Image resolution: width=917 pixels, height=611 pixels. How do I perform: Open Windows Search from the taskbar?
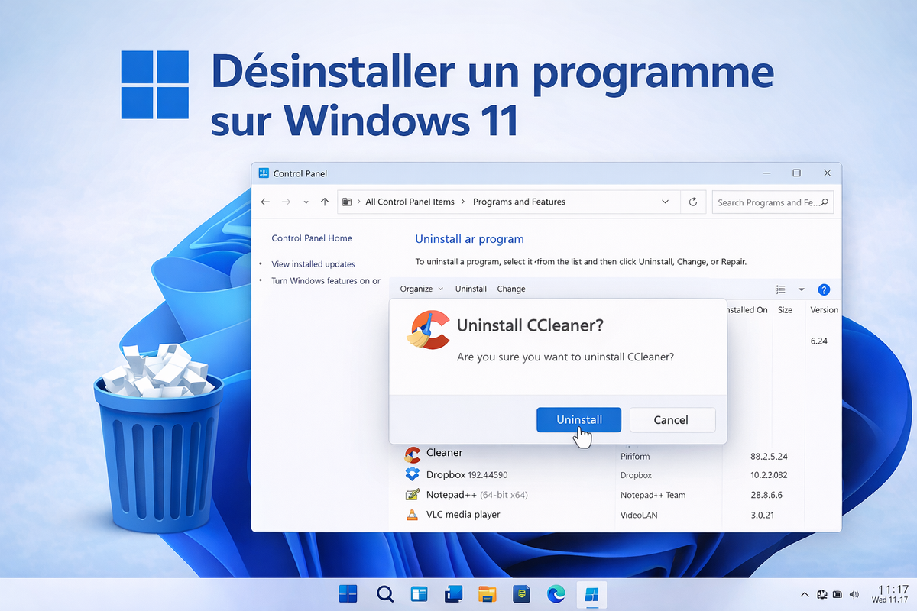point(384,593)
